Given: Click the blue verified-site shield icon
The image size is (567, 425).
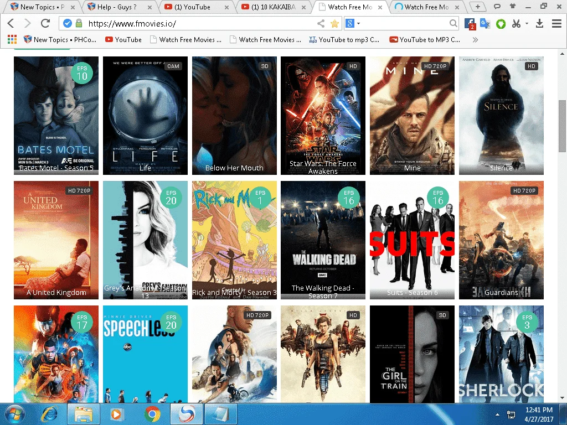Looking at the screenshot, I should 68,23.
